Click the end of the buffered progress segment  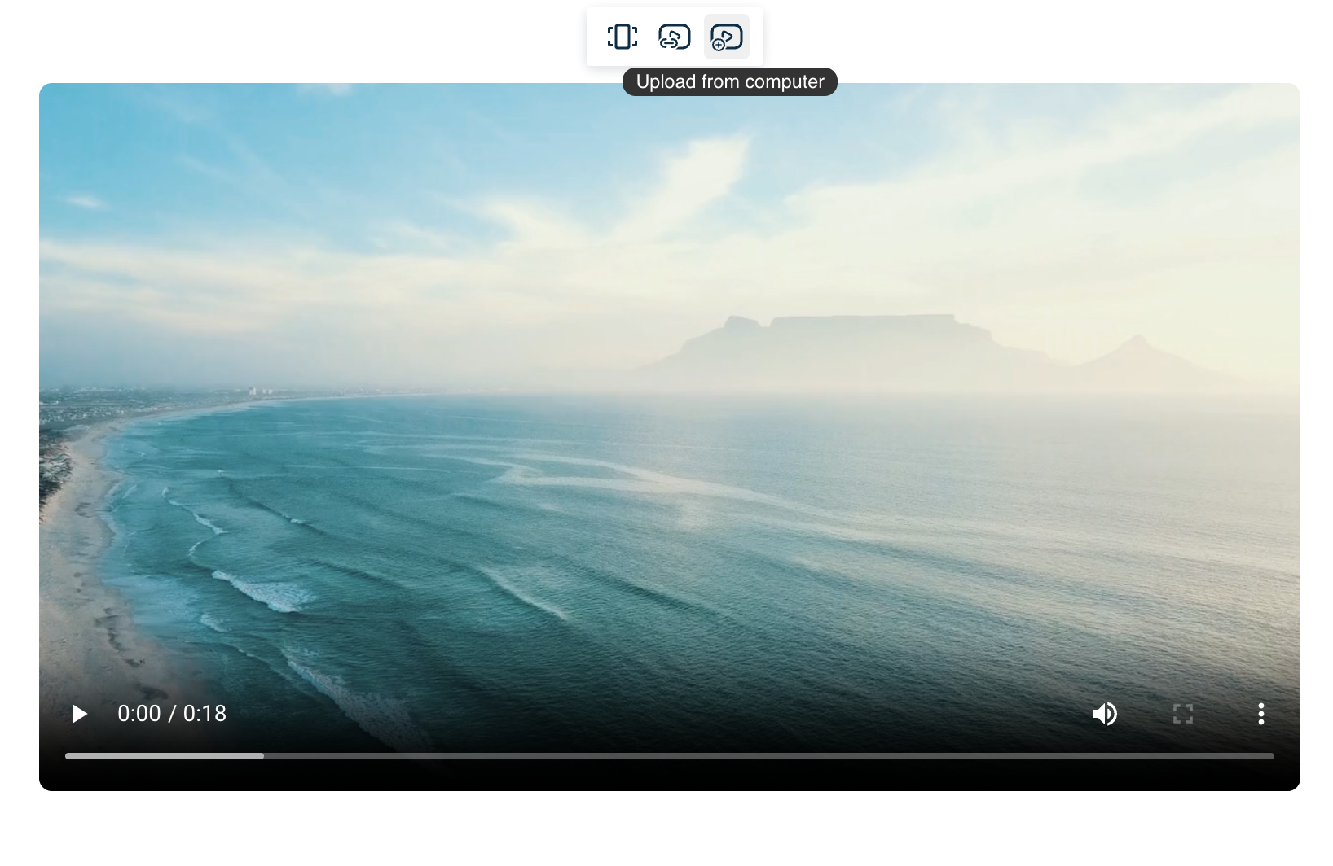[262, 756]
